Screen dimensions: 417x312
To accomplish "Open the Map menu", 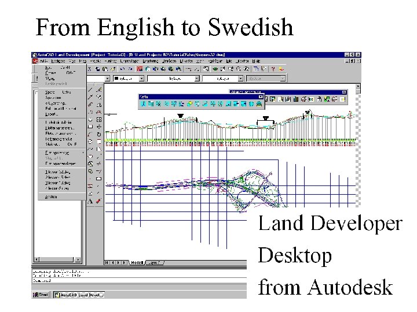I will (83, 61).
